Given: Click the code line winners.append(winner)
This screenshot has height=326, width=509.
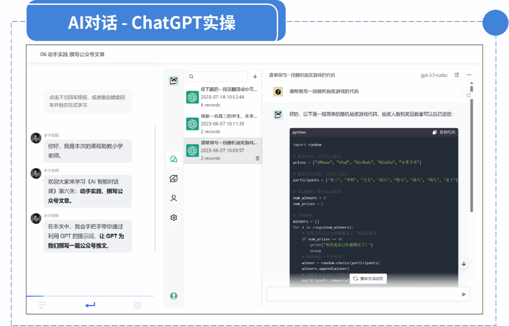Looking at the screenshot, I should pos(325,269).
